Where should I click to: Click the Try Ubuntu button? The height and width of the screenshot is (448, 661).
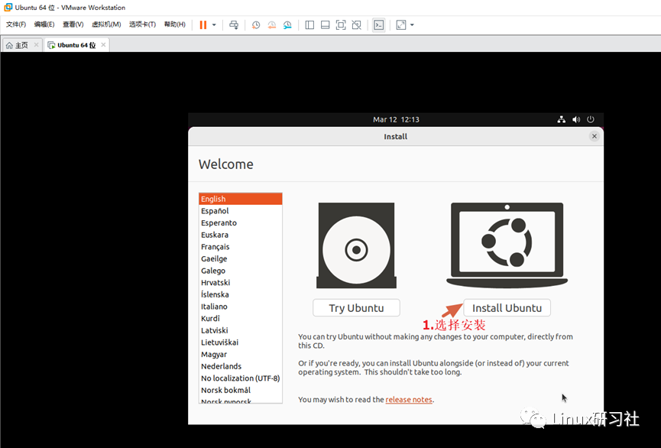coord(356,308)
